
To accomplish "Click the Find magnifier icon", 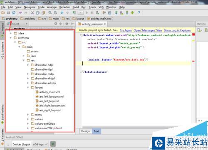I will [50, 13].
